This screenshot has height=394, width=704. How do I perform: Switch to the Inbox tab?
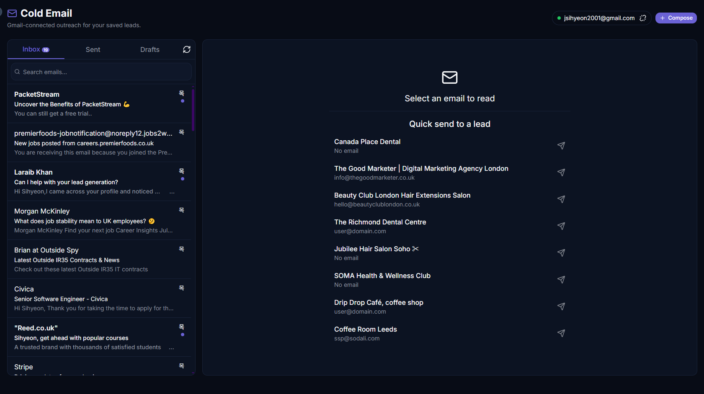pyautogui.click(x=36, y=49)
